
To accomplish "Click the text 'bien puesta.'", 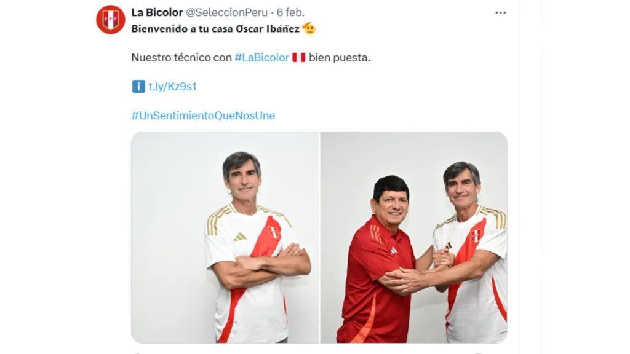I will tap(340, 57).
